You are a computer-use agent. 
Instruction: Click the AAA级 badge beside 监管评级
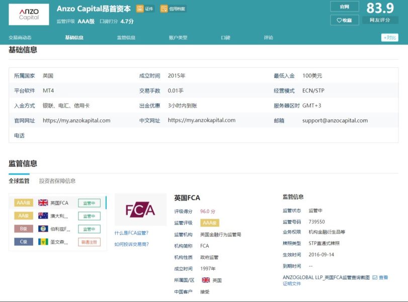(x=210, y=223)
